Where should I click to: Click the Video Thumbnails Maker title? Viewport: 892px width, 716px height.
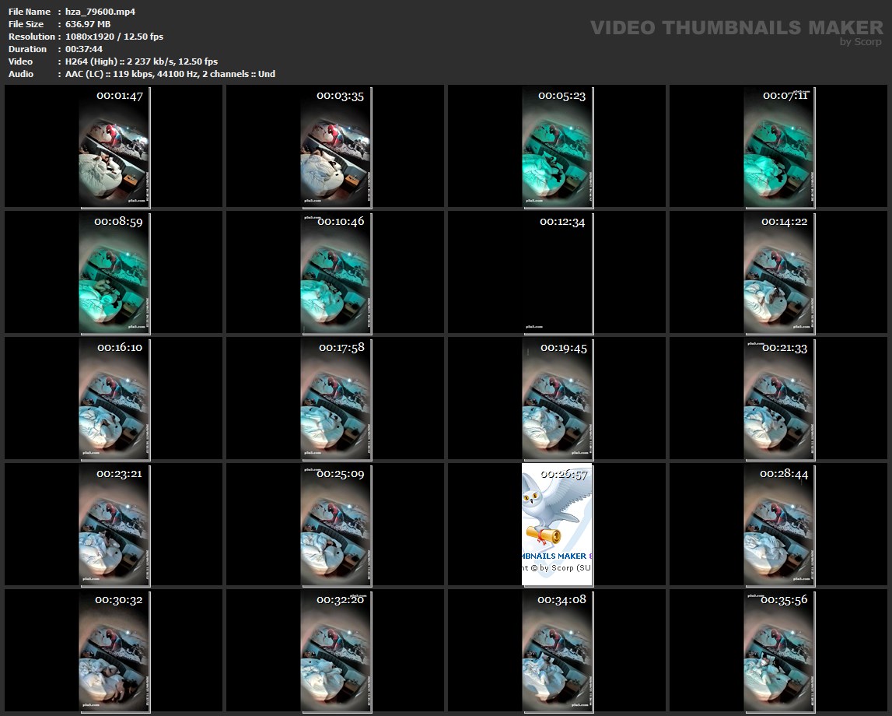pos(736,28)
